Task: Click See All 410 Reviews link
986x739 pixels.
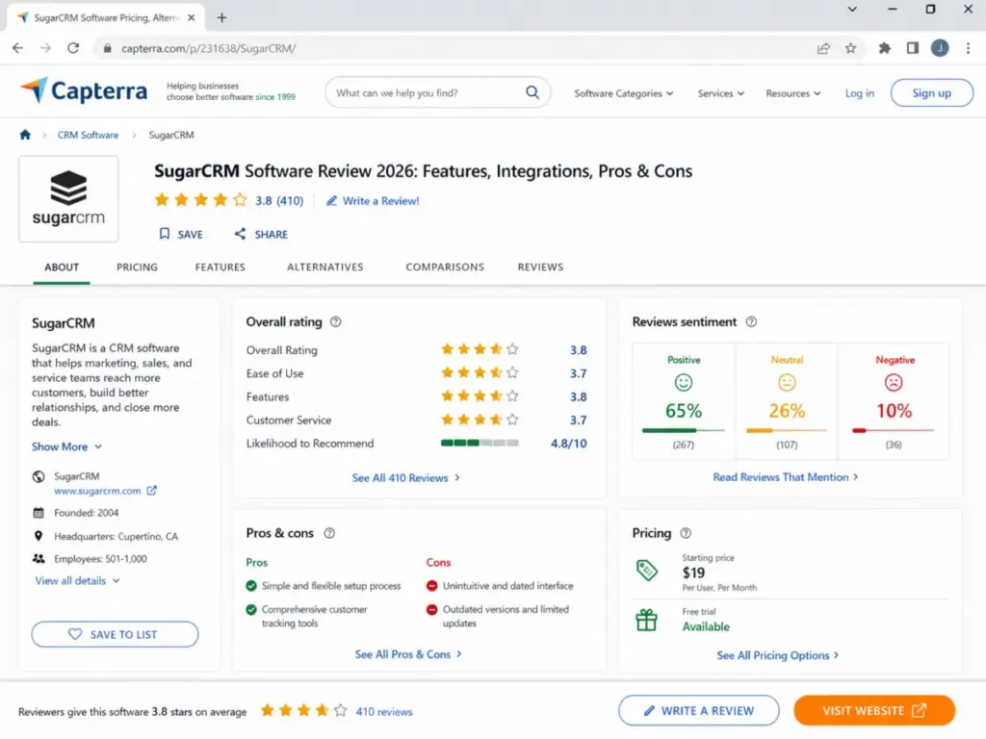Action: 405,478
